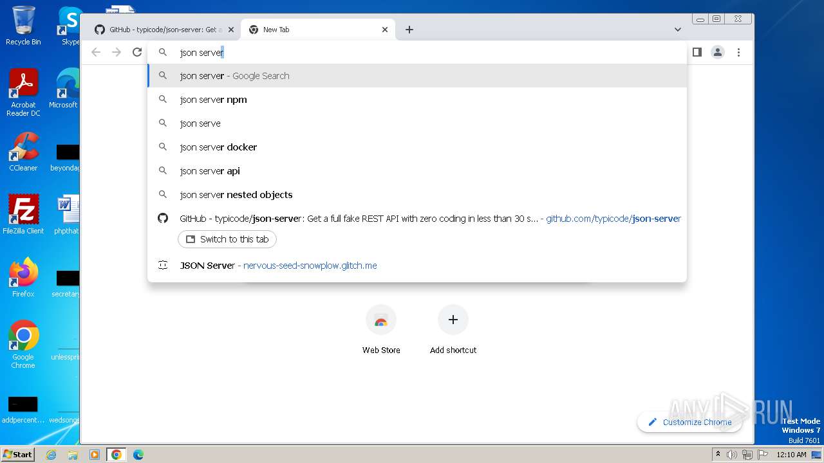Click the address bar with 'json server'
This screenshot has height=463, width=824.
417,53
